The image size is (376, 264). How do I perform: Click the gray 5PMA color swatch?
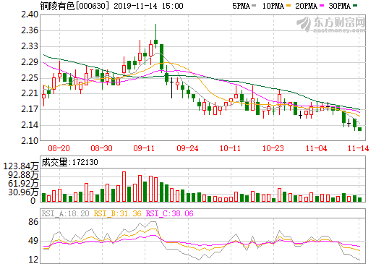click(254, 6)
